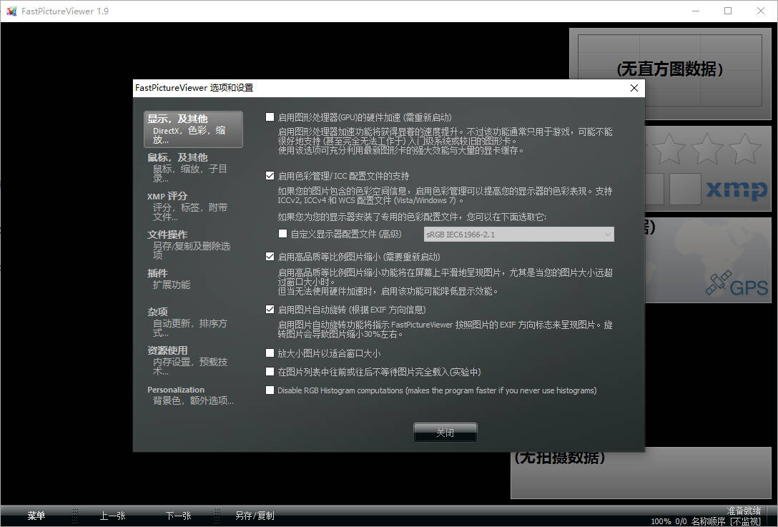The height and width of the screenshot is (527, 778).
Task: Click FastPictureViewer app icon in title bar
Action: pos(11,11)
